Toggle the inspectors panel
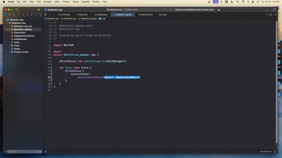 tap(274, 10)
